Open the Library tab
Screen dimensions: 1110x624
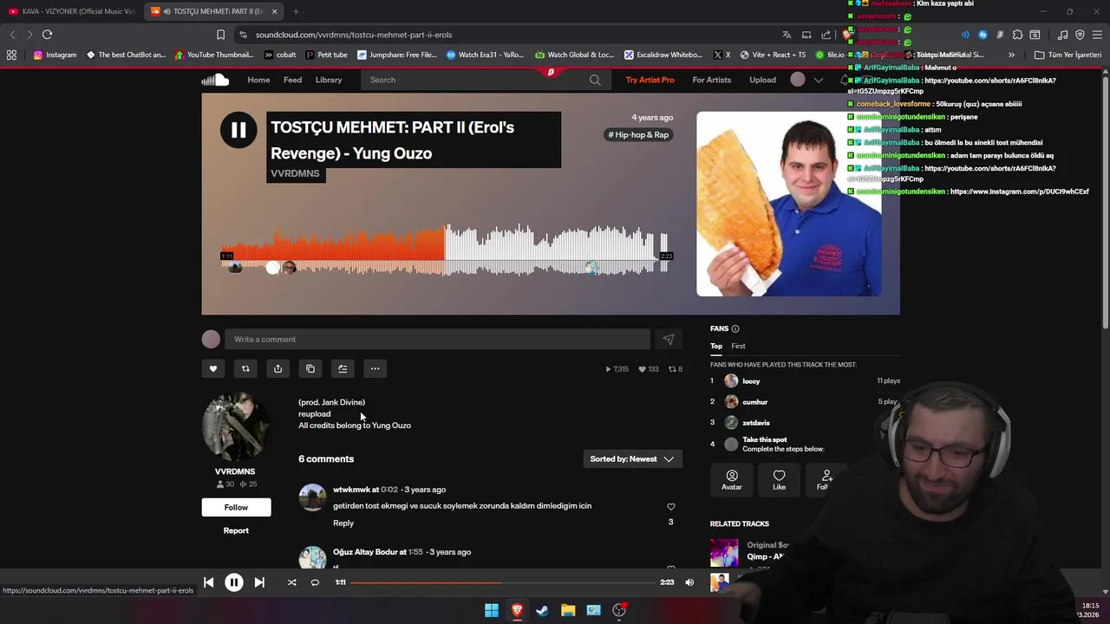tap(329, 80)
